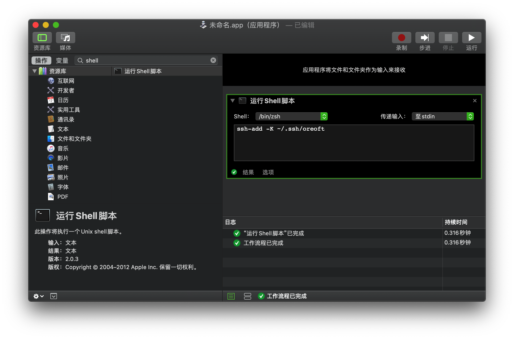Toggle the description pane visibility button
The width and height of the screenshot is (514, 339).
[x=54, y=296]
